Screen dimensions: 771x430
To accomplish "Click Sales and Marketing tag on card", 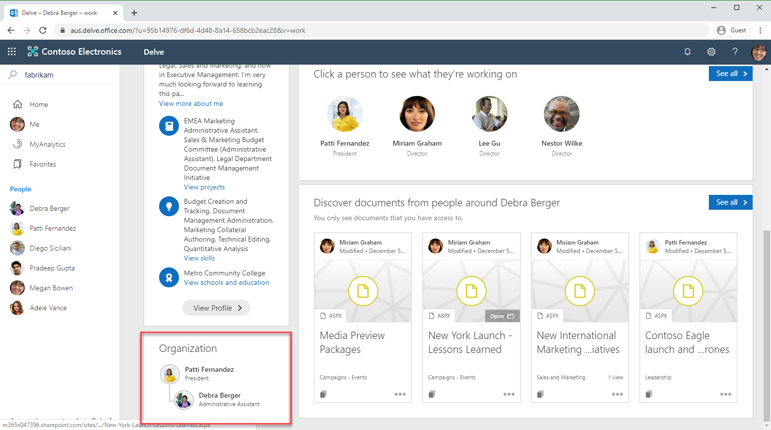I will click(x=561, y=377).
